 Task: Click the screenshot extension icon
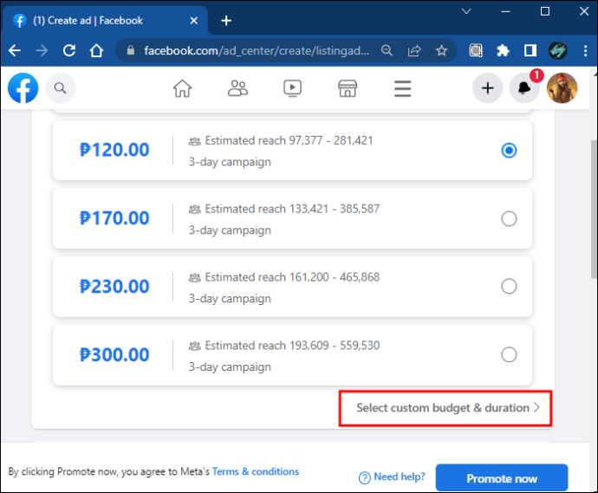point(476,50)
